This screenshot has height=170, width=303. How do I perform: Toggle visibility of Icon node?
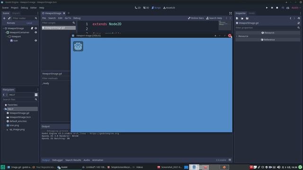point(36,41)
